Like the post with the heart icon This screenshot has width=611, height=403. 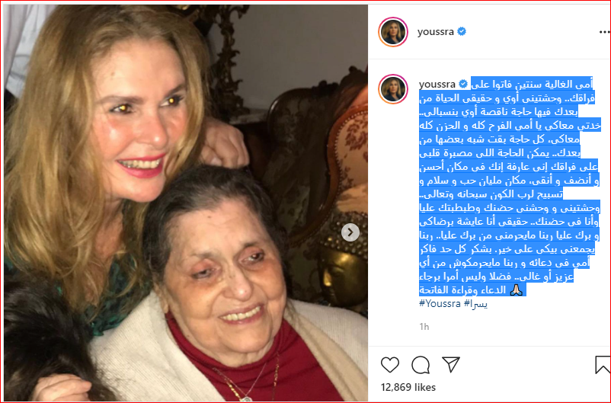point(389,365)
